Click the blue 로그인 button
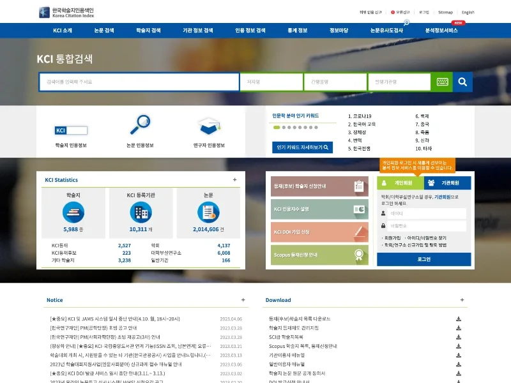 pyautogui.click(x=423, y=259)
